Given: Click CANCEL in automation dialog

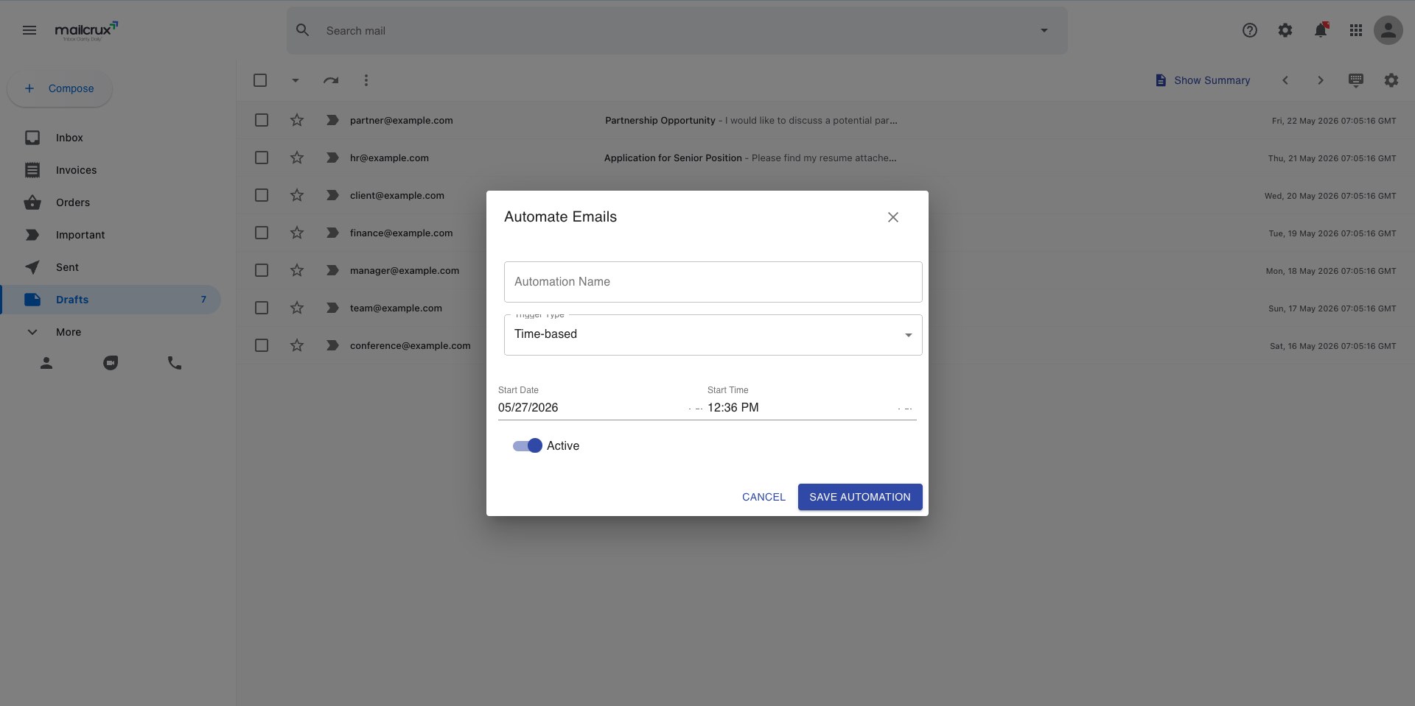Looking at the screenshot, I should click(764, 497).
